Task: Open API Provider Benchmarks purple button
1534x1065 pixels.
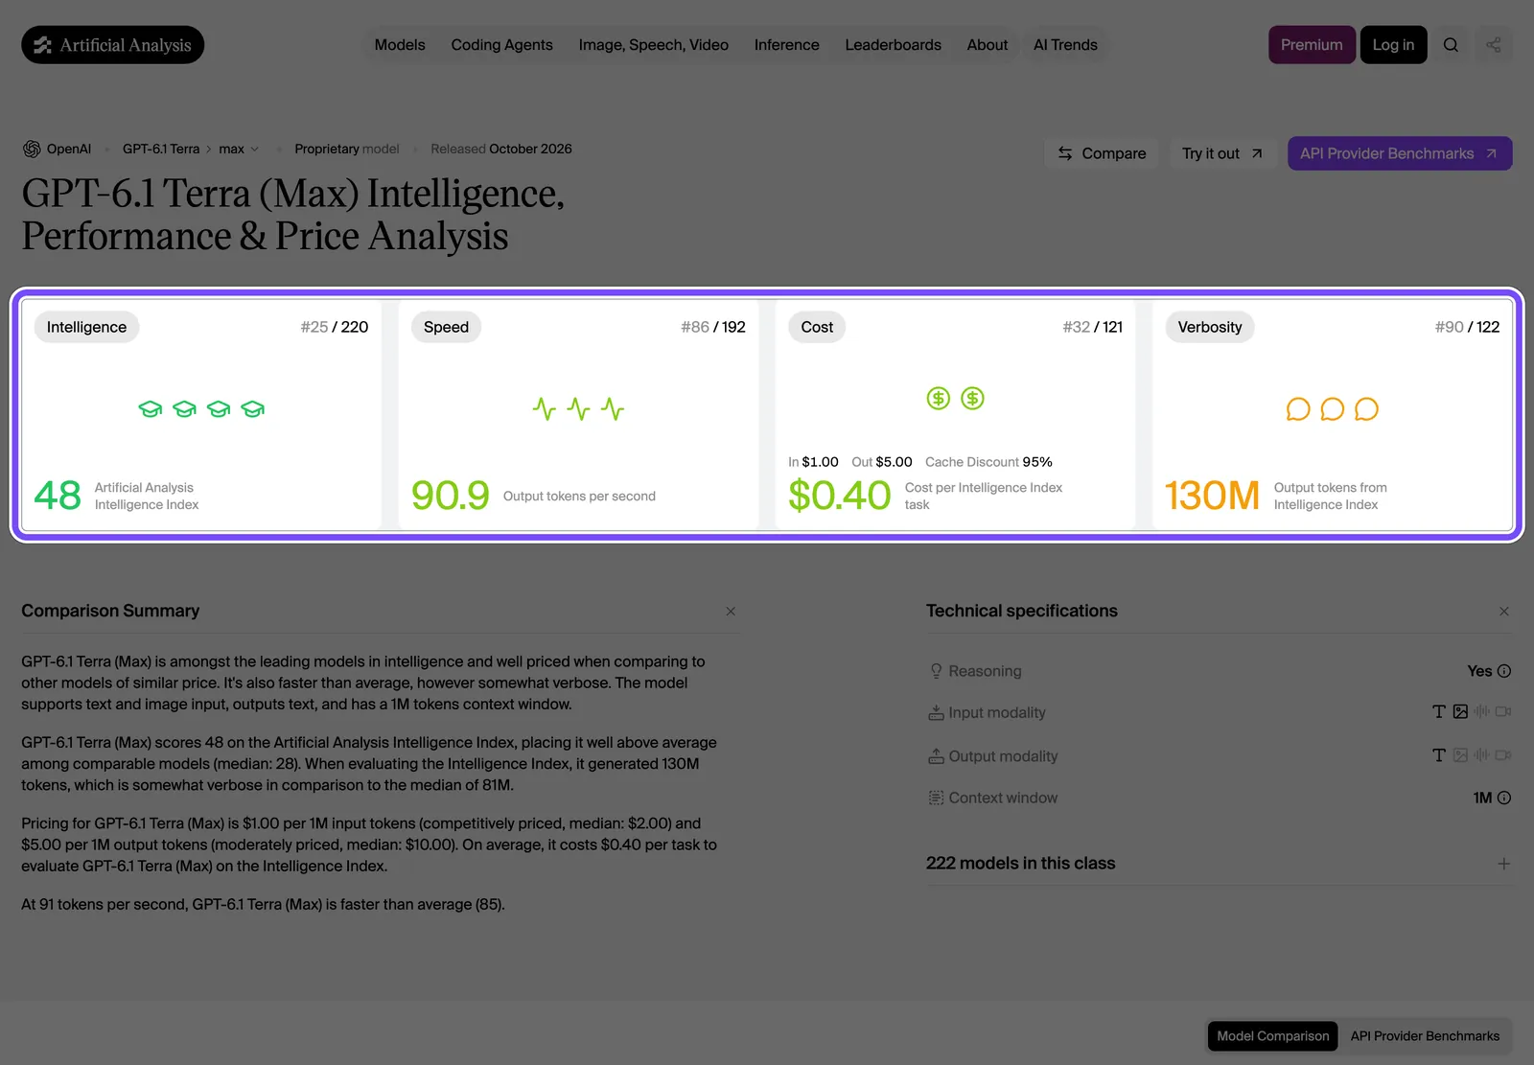Action: tap(1400, 153)
